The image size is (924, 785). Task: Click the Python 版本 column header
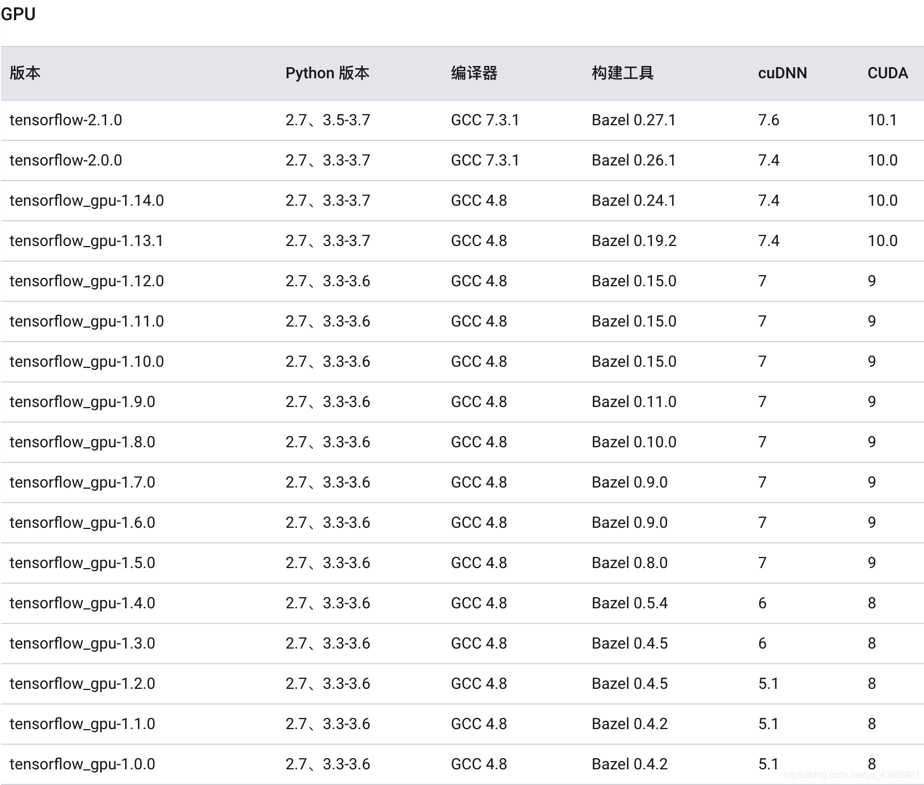(327, 73)
